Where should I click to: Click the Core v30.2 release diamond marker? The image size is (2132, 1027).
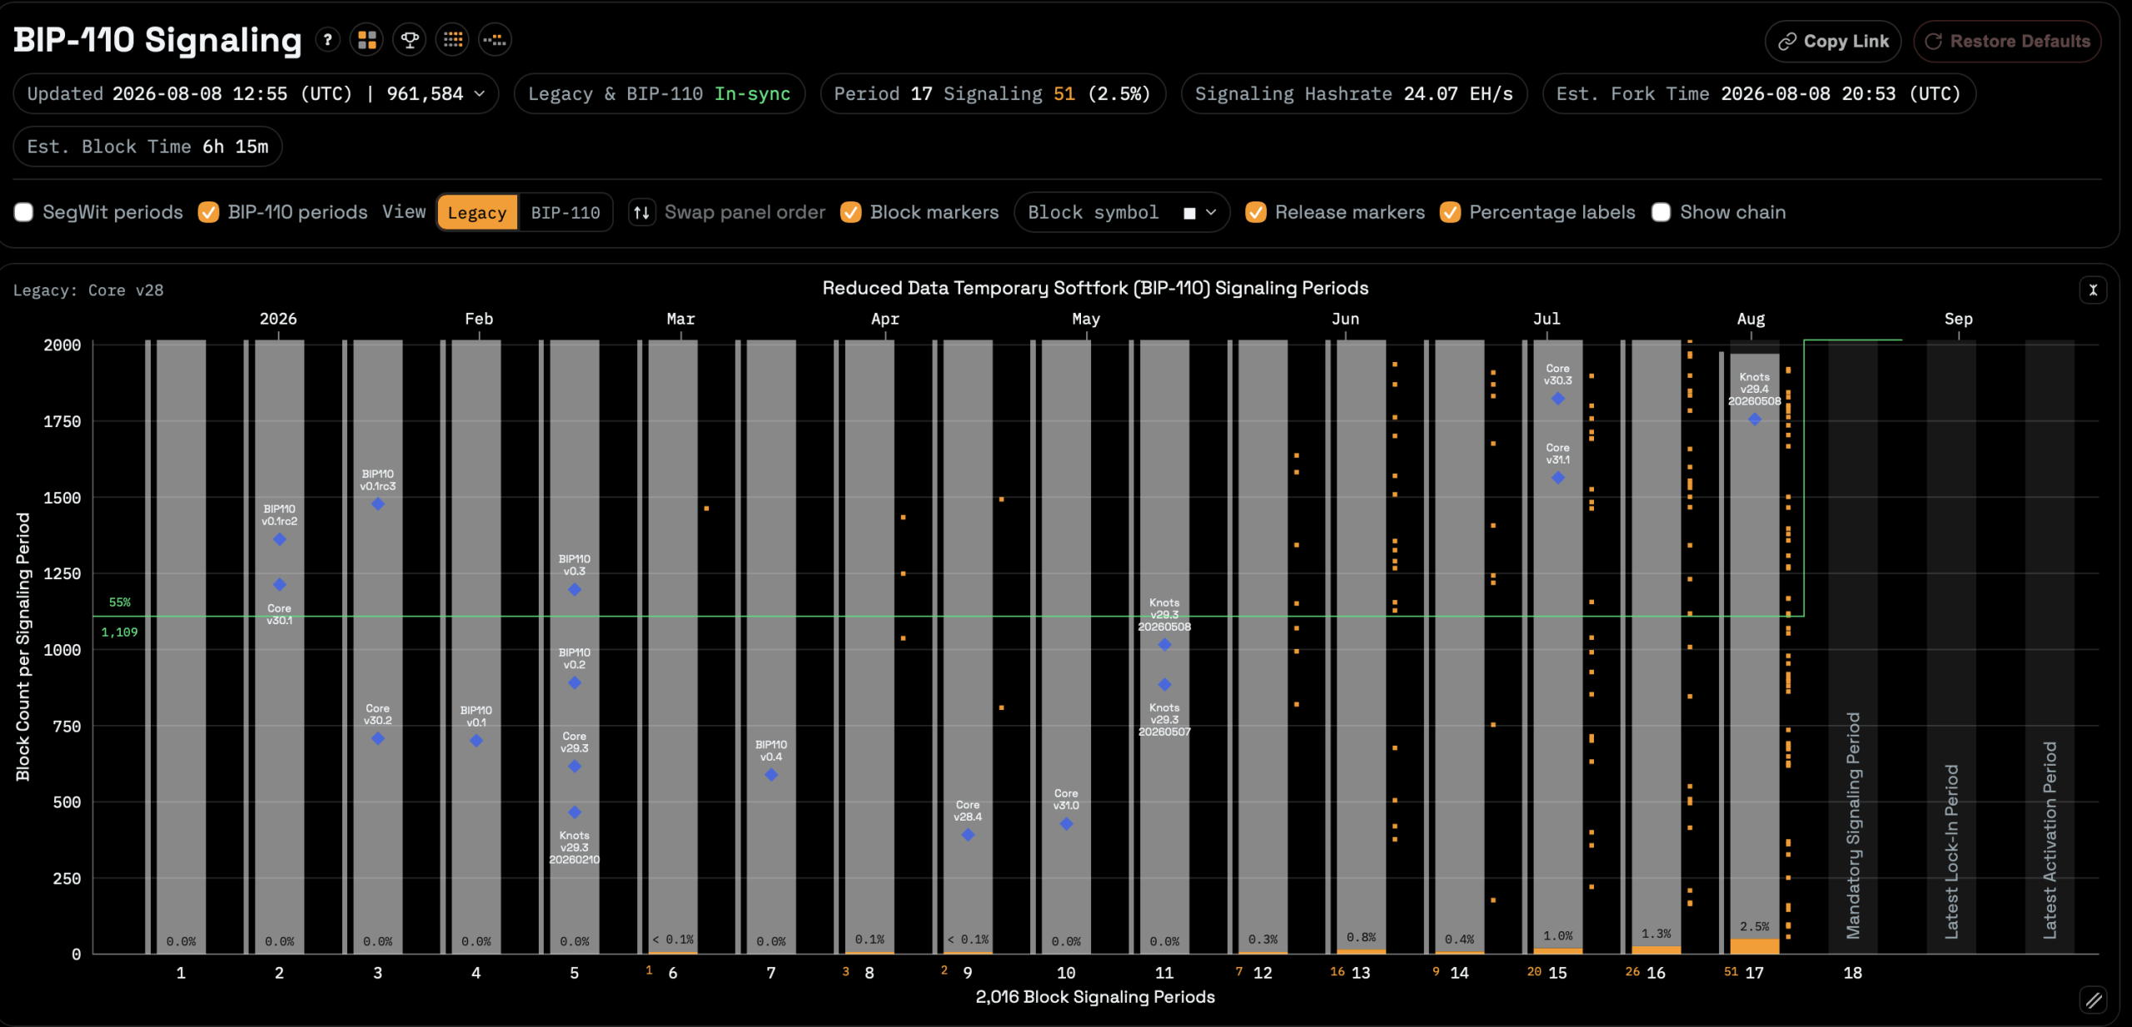[x=378, y=739]
